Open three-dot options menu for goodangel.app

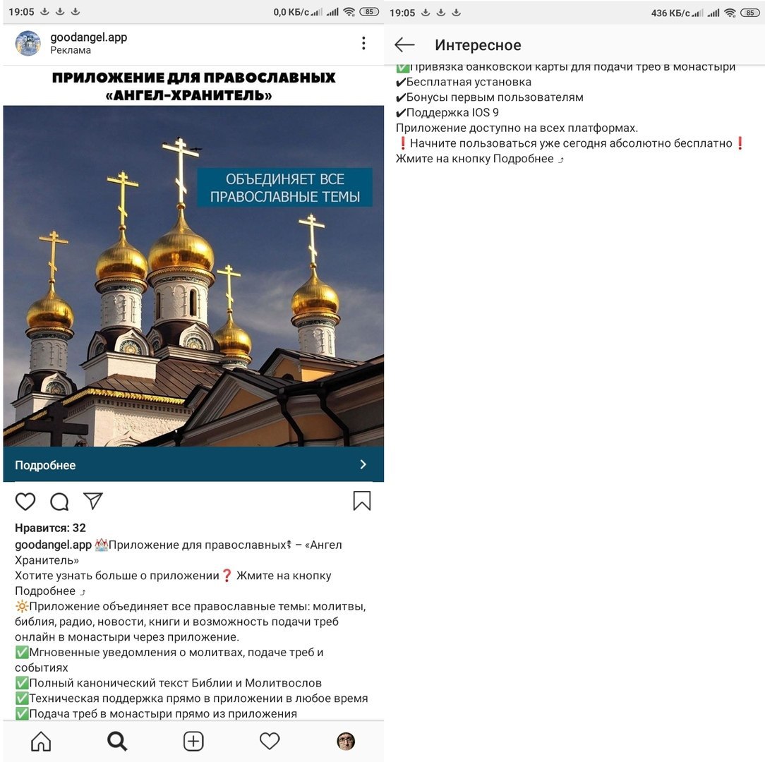point(363,44)
